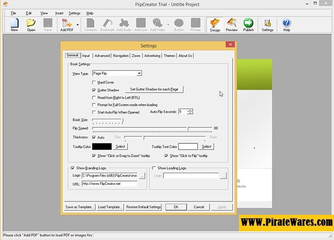
Task: Uncheck the Gutter Shadow checkbox
Action: (x=94, y=90)
